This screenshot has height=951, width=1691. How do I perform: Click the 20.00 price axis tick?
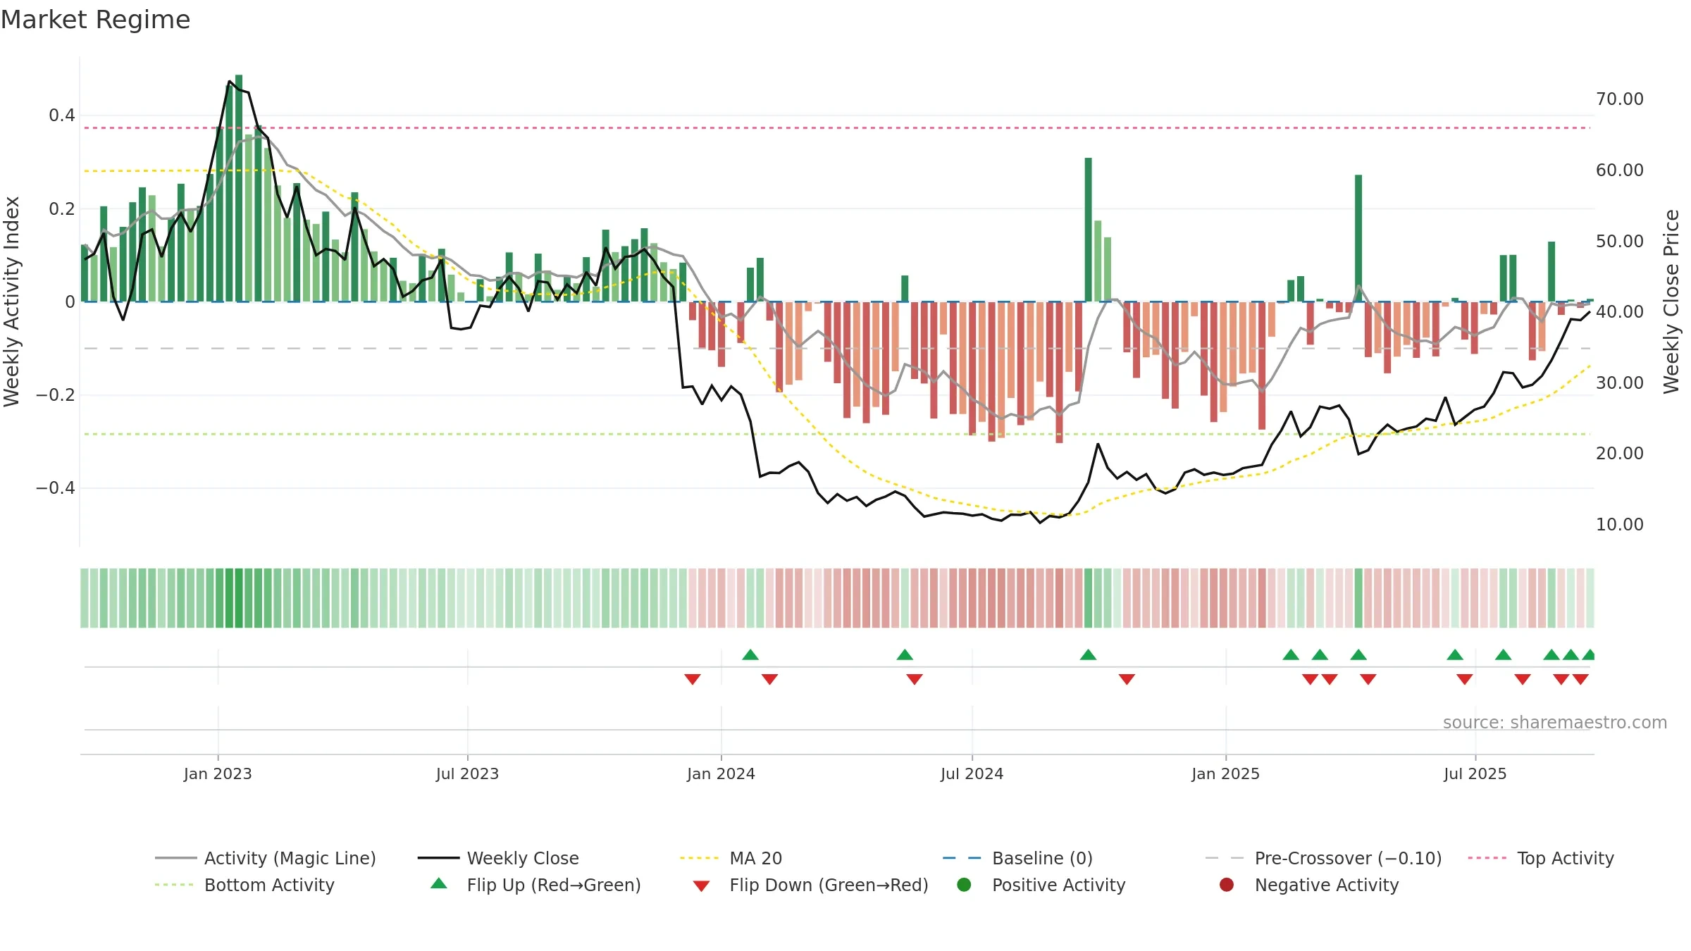point(1619,453)
